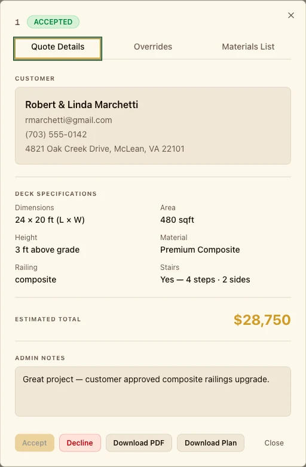Open the Materials List tab
This screenshot has width=306, height=467.
pos(248,47)
